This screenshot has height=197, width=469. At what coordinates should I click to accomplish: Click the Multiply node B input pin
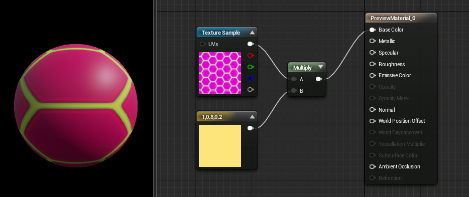pos(294,91)
